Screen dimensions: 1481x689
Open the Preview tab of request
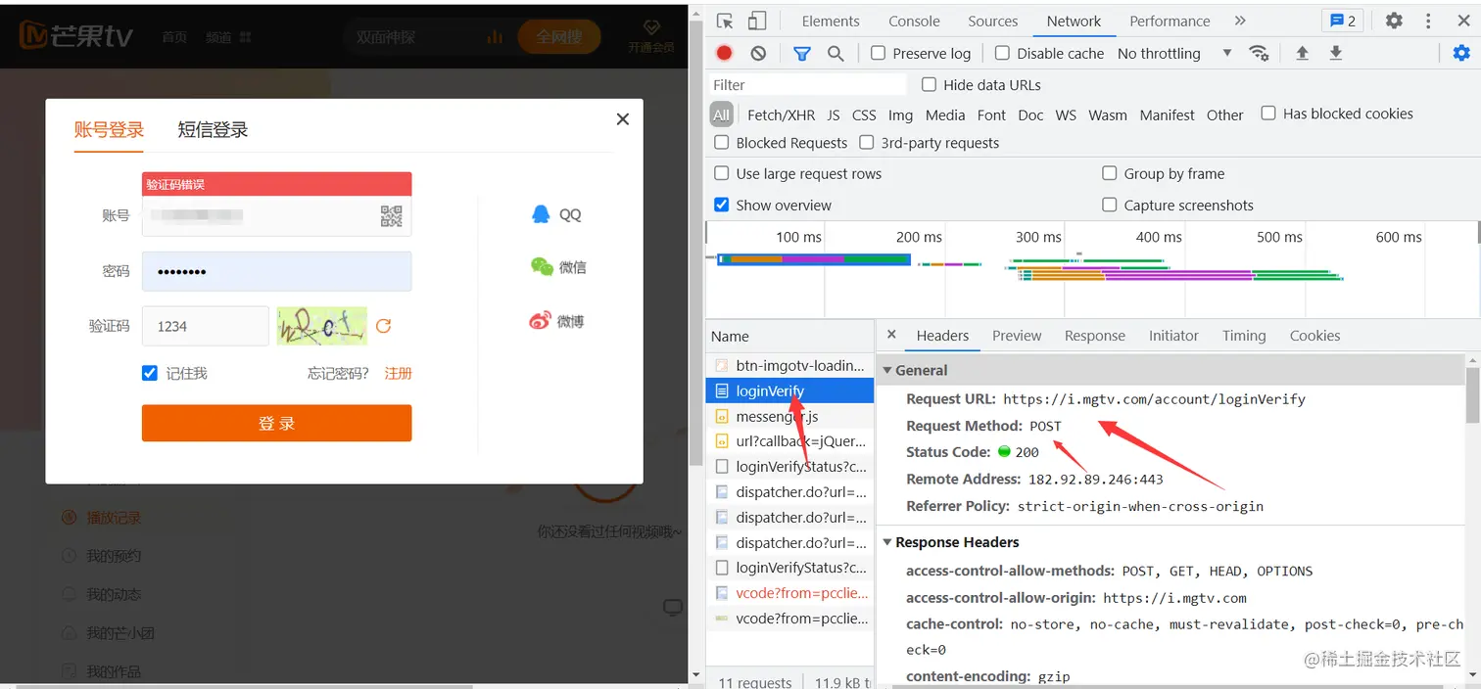[x=1017, y=335]
